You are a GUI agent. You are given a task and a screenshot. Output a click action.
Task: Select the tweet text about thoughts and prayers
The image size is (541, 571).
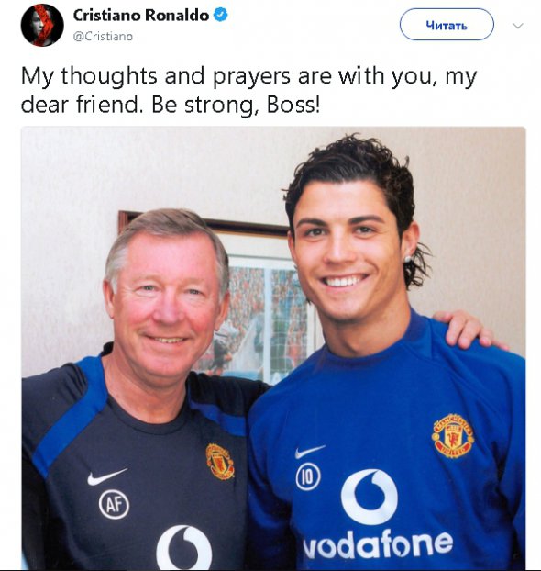pyautogui.click(x=248, y=90)
